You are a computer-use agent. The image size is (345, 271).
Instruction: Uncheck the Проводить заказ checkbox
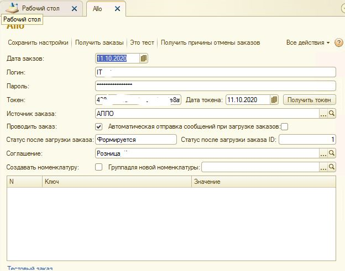click(x=99, y=126)
